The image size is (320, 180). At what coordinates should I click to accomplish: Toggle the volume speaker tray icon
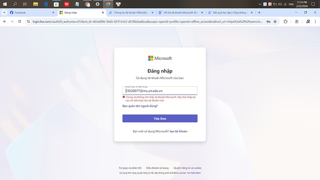pyautogui.click(x=280, y=4)
